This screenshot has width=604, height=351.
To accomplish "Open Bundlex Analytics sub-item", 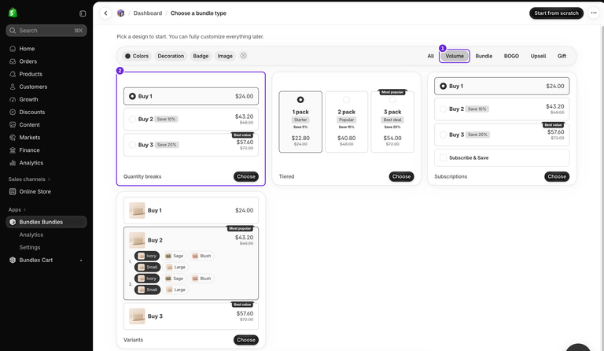I will 31,235.
